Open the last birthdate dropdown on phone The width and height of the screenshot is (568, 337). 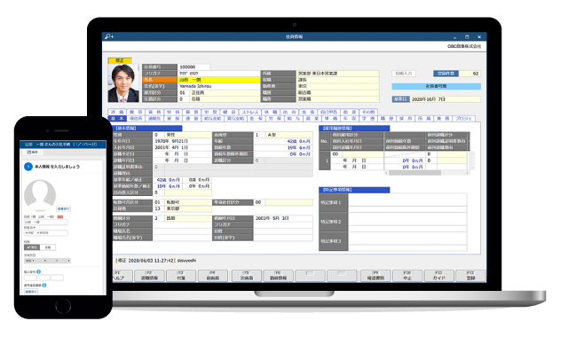pyautogui.click(x=65, y=261)
